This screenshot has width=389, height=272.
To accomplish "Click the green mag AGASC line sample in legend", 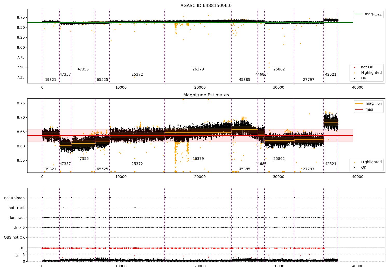I will tap(358, 14).
